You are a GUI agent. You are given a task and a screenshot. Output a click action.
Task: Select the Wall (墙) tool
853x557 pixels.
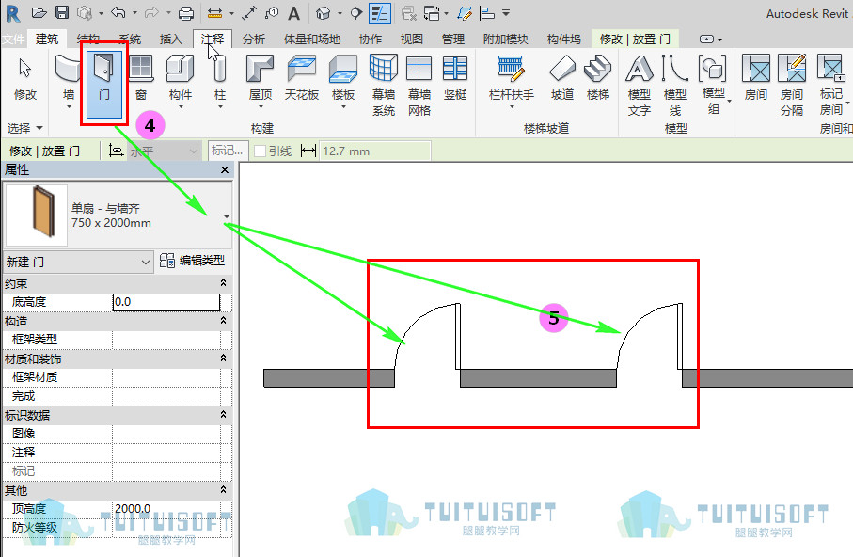pyautogui.click(x=69, y=81)
